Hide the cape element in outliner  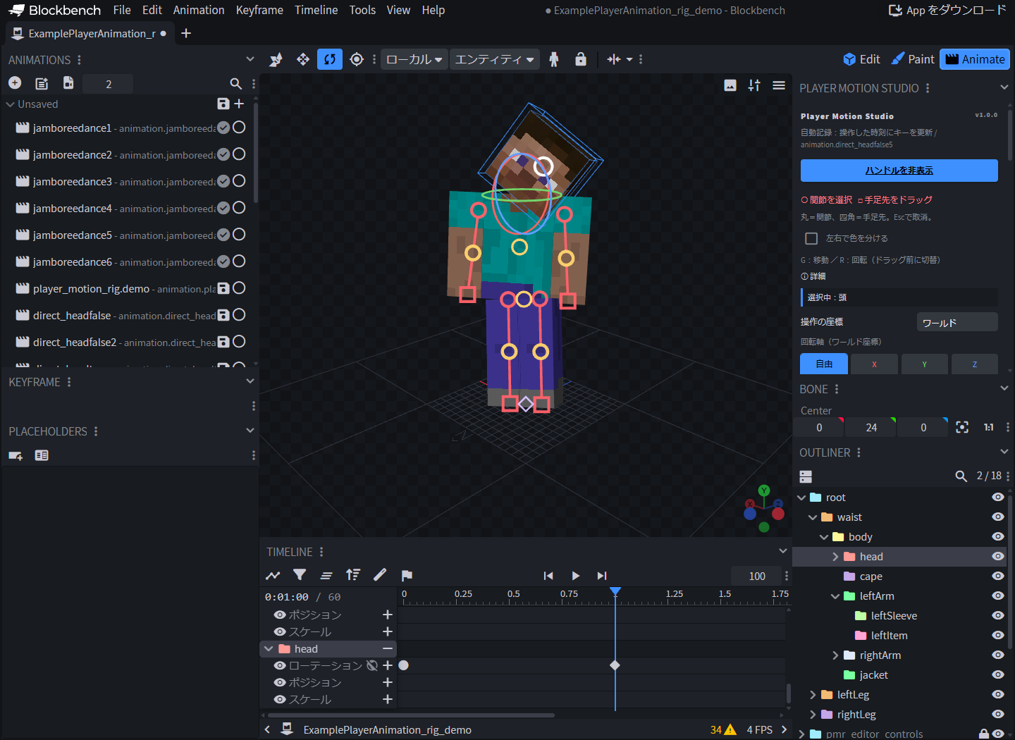[998, 576]
